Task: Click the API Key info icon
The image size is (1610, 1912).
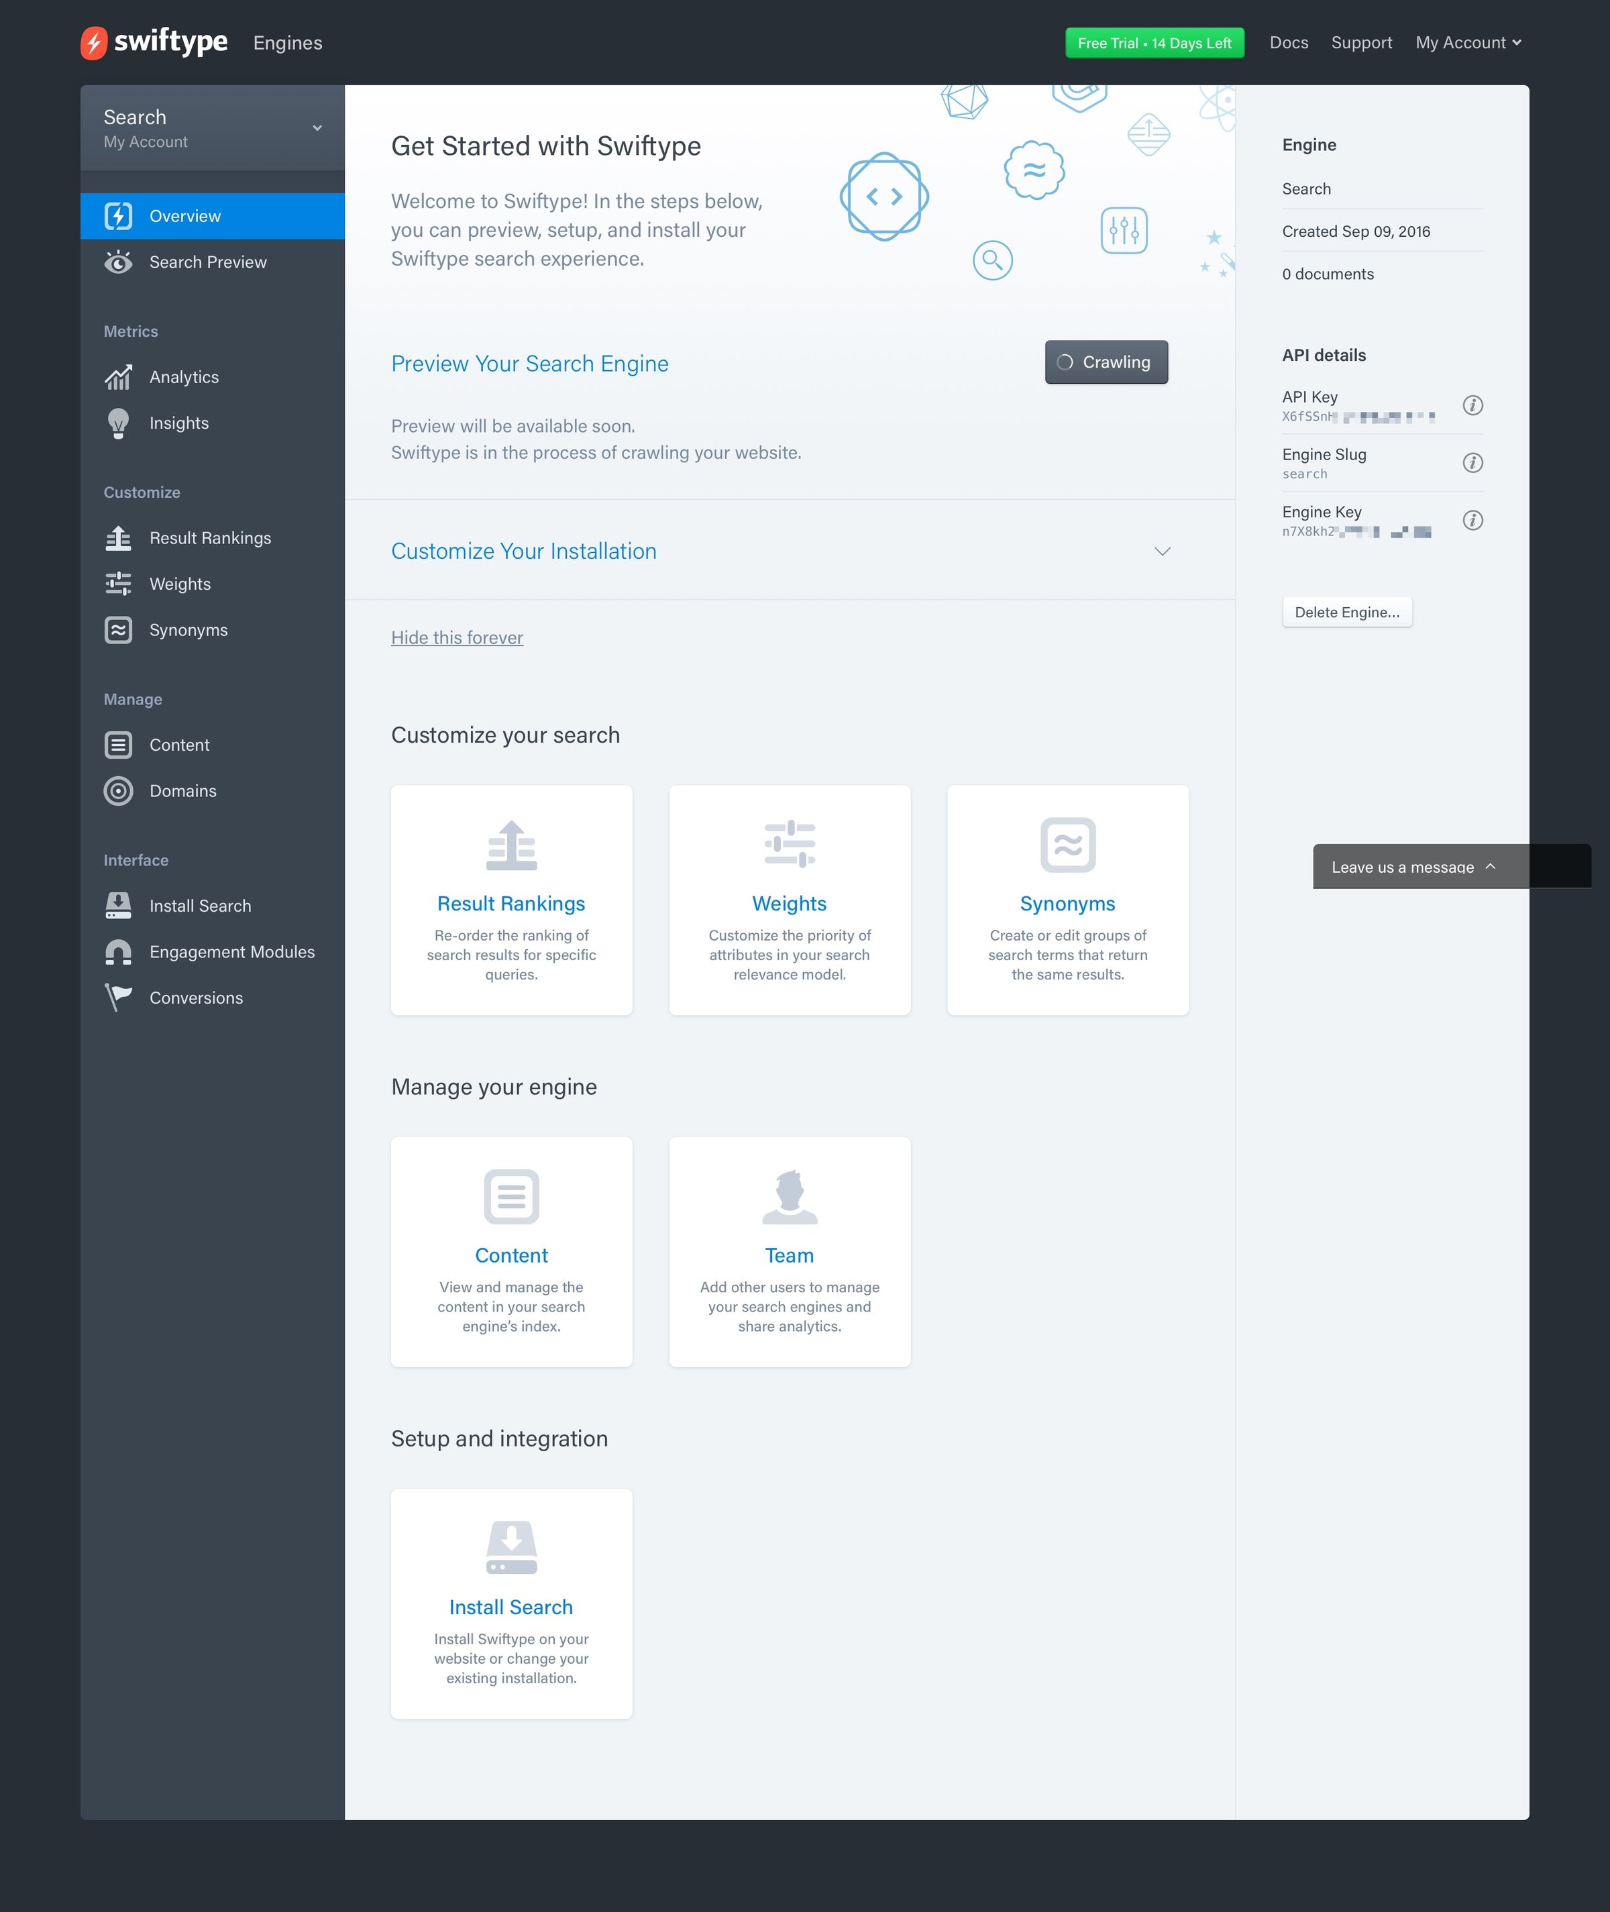Action: [x=1472, y=405]
